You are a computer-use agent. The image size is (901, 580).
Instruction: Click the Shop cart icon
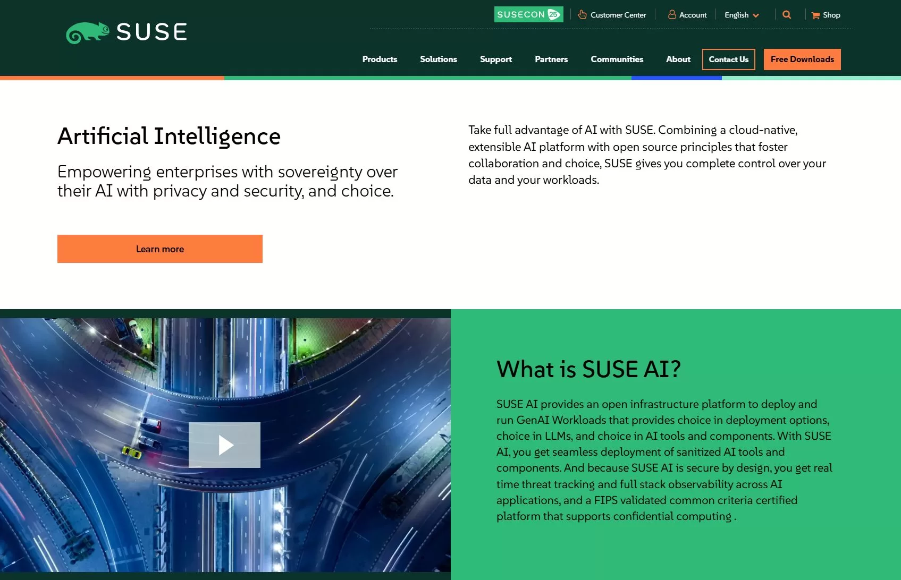[815, 15]
